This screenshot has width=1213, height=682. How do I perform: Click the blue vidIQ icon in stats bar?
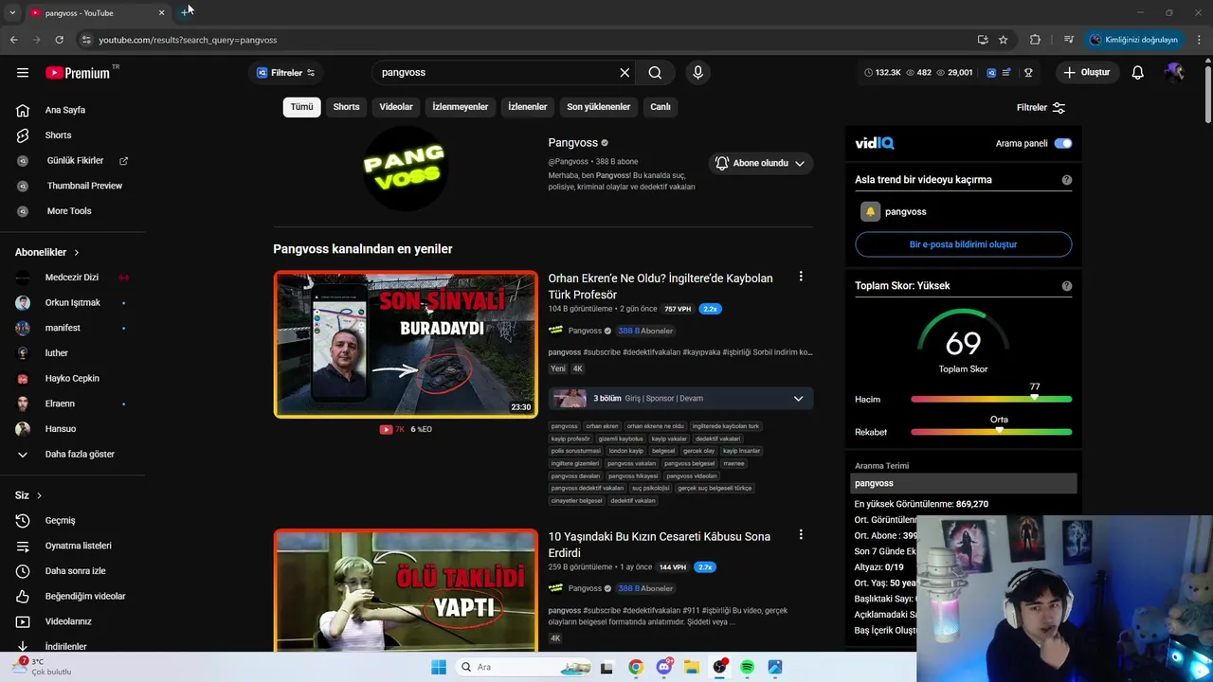(x=991, y=73)
